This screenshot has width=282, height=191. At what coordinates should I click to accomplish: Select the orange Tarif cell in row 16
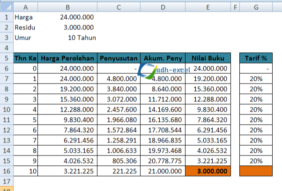pos(256,171)
